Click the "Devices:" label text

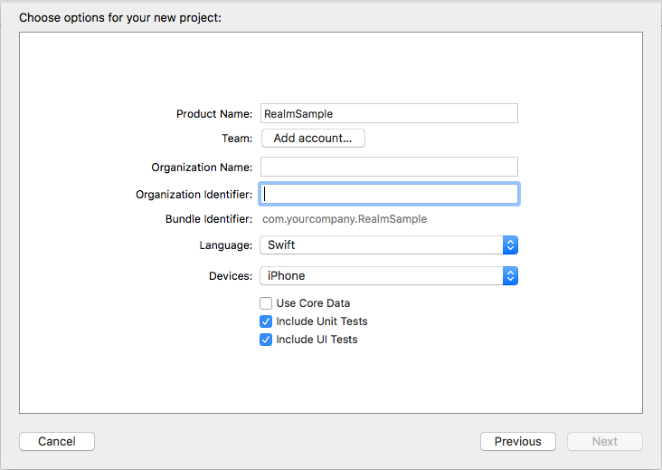click(231, 276)
